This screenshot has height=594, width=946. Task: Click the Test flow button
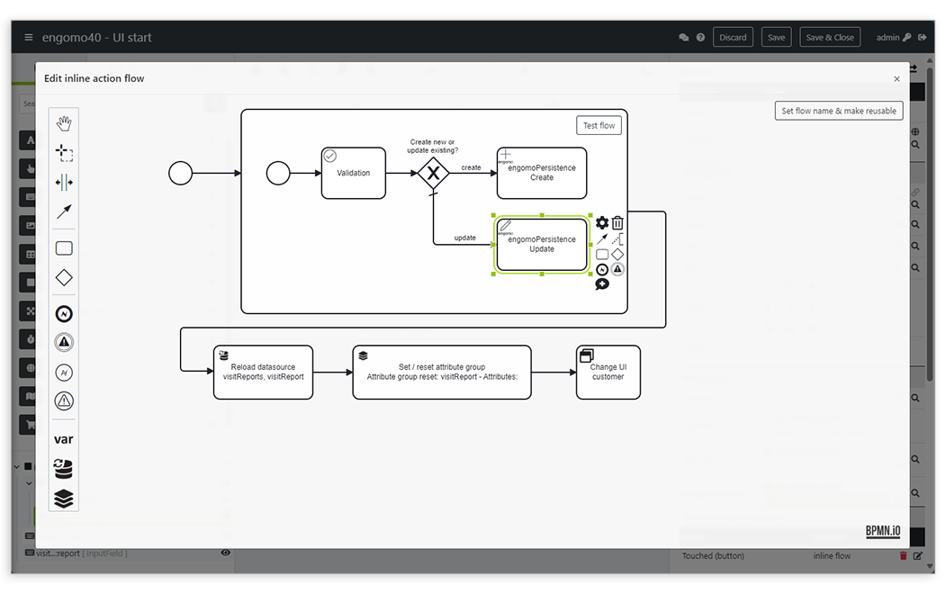(x=599, y=125)
